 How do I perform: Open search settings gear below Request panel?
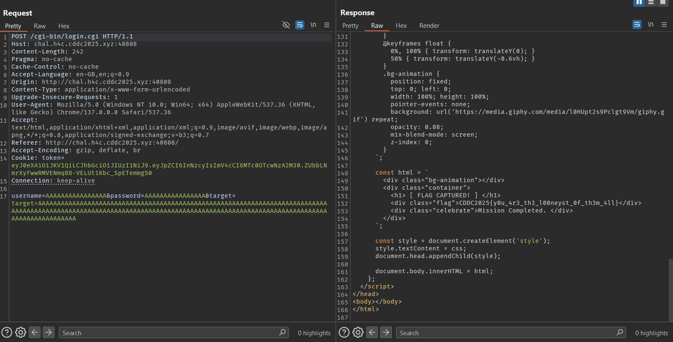click(x=21, y=332)
